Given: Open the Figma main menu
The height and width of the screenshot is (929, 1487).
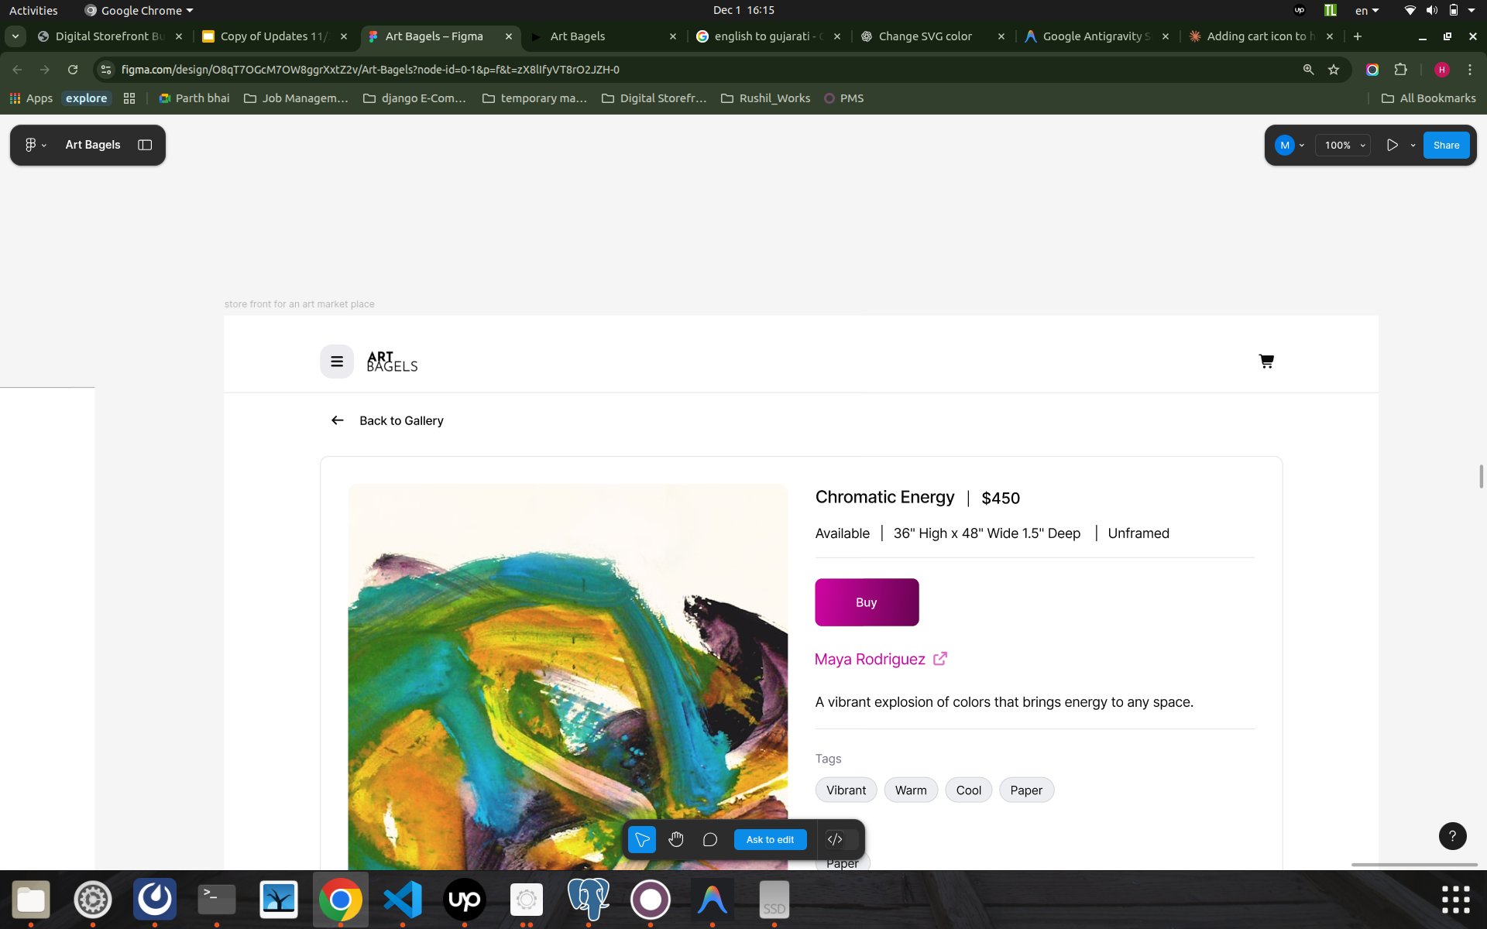Looking at the screenshot, I should click(35, 145).
